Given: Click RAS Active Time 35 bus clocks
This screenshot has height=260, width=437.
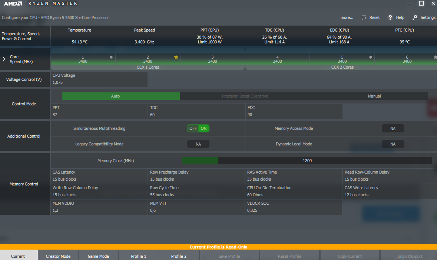Looking at the screenshot, I should tap(294, 176).
